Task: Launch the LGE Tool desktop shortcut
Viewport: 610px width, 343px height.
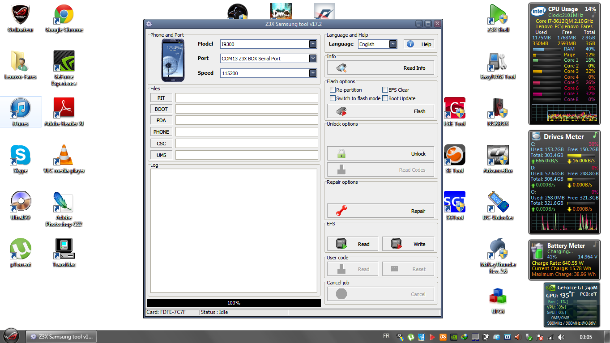Action: pyautogui.click(x=454, y=112)
